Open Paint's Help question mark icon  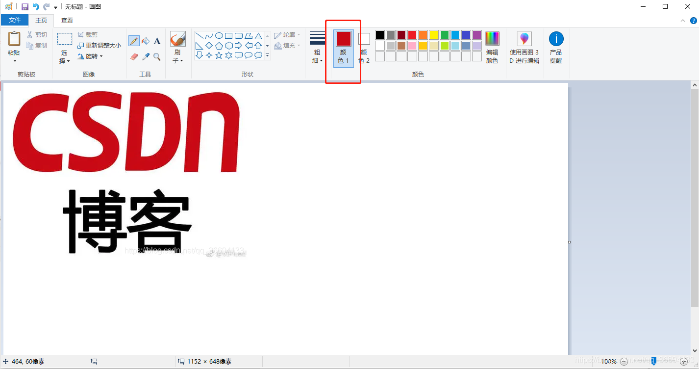(694, 21)
